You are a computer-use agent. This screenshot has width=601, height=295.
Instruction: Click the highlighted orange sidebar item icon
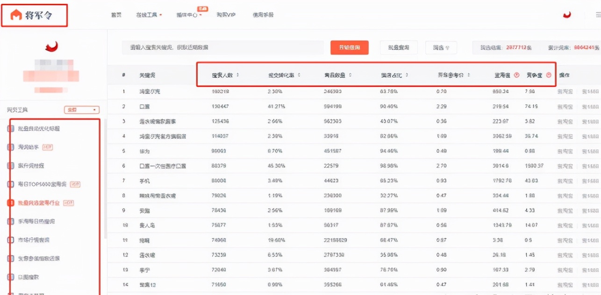pyautogui.click(x=10, y=203)
